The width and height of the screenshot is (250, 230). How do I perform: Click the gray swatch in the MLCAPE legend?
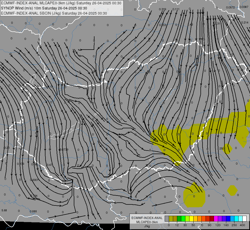tap(167, 219)
